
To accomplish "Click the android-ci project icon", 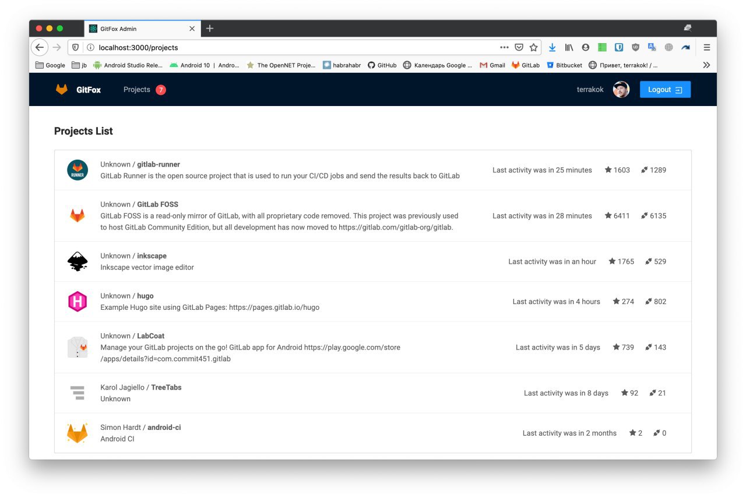I will coord(78,433).
